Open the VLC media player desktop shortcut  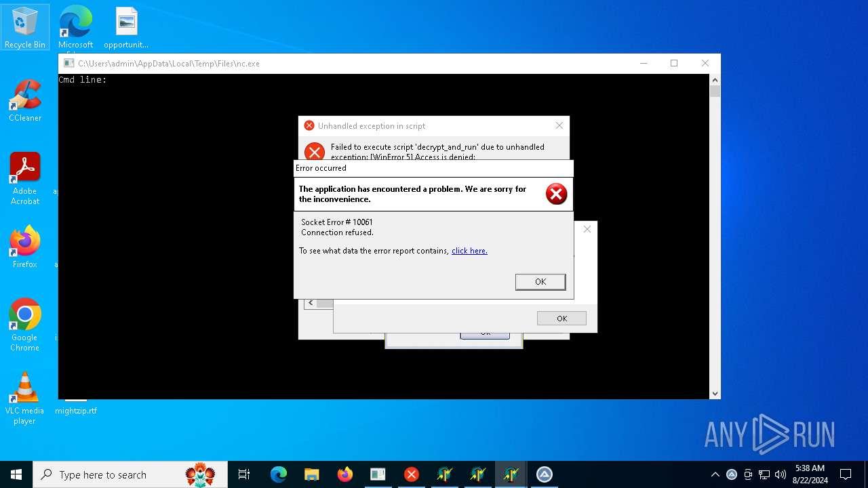pyautogui.click(x=25, y=398)
